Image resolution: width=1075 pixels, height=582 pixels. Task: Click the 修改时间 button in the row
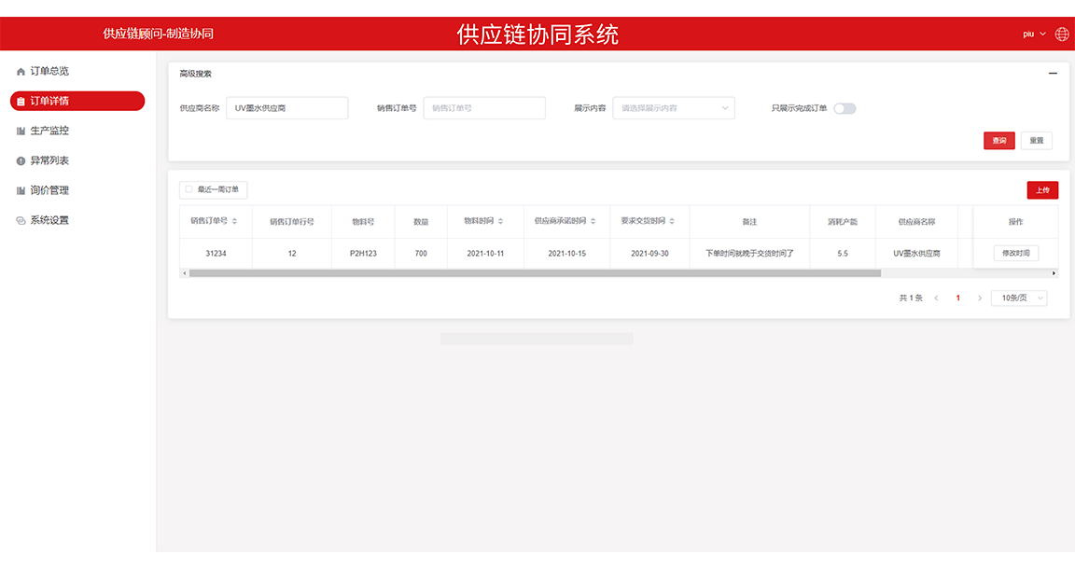click(x=1015, y=254)
